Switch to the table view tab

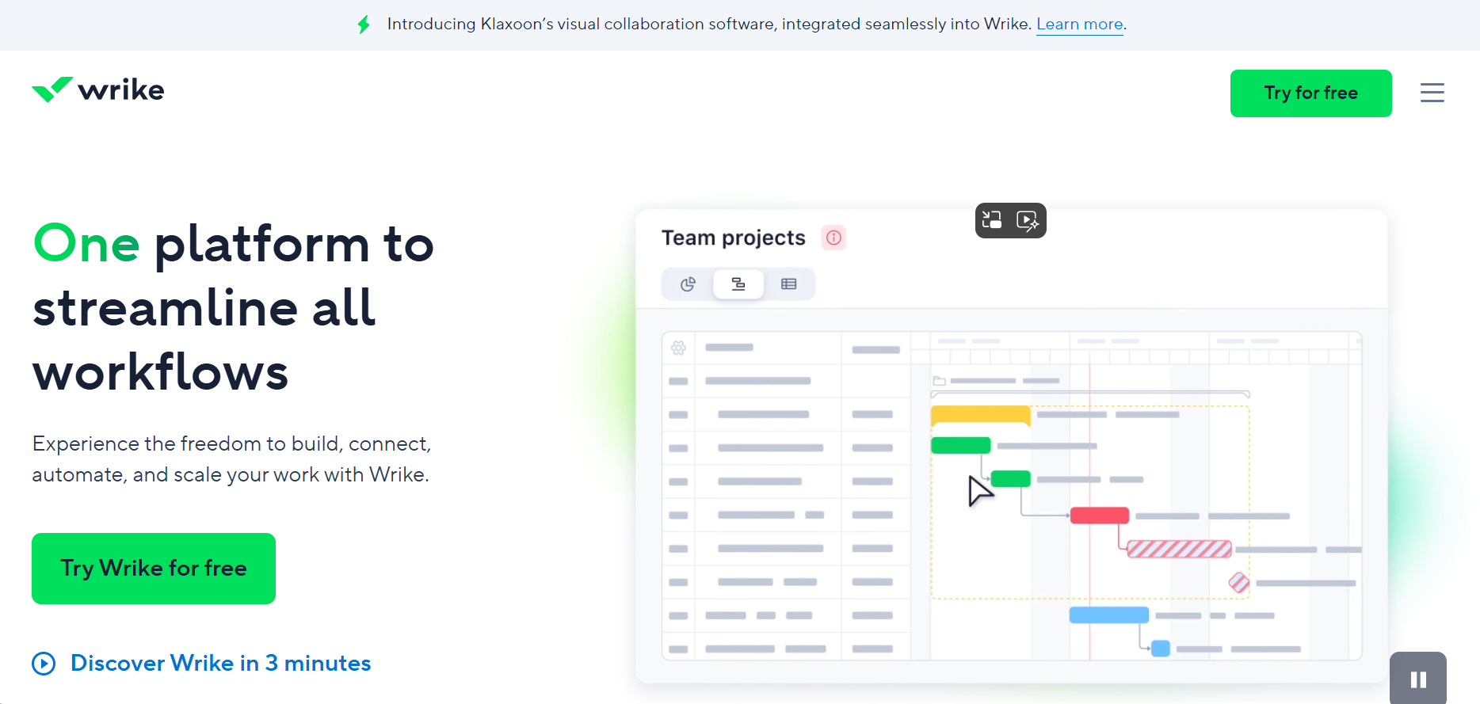tap(788, 284)
